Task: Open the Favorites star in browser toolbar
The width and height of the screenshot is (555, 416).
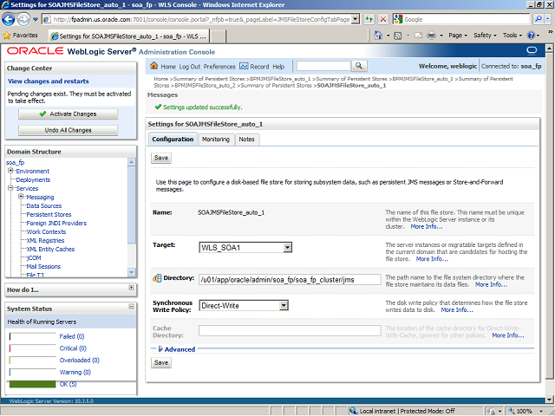Action: 8,36
